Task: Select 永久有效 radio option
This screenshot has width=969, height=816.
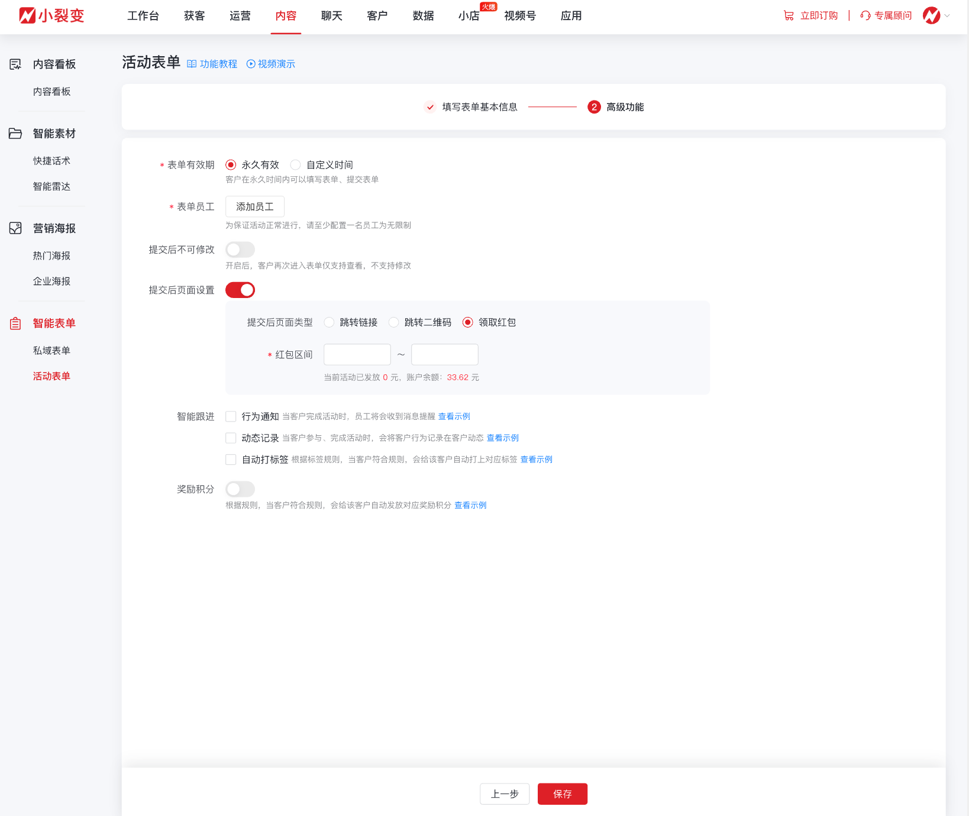Action: [x=231, y=165]
